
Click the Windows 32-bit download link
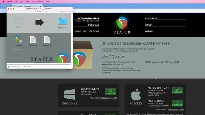(x=109, y=98)
